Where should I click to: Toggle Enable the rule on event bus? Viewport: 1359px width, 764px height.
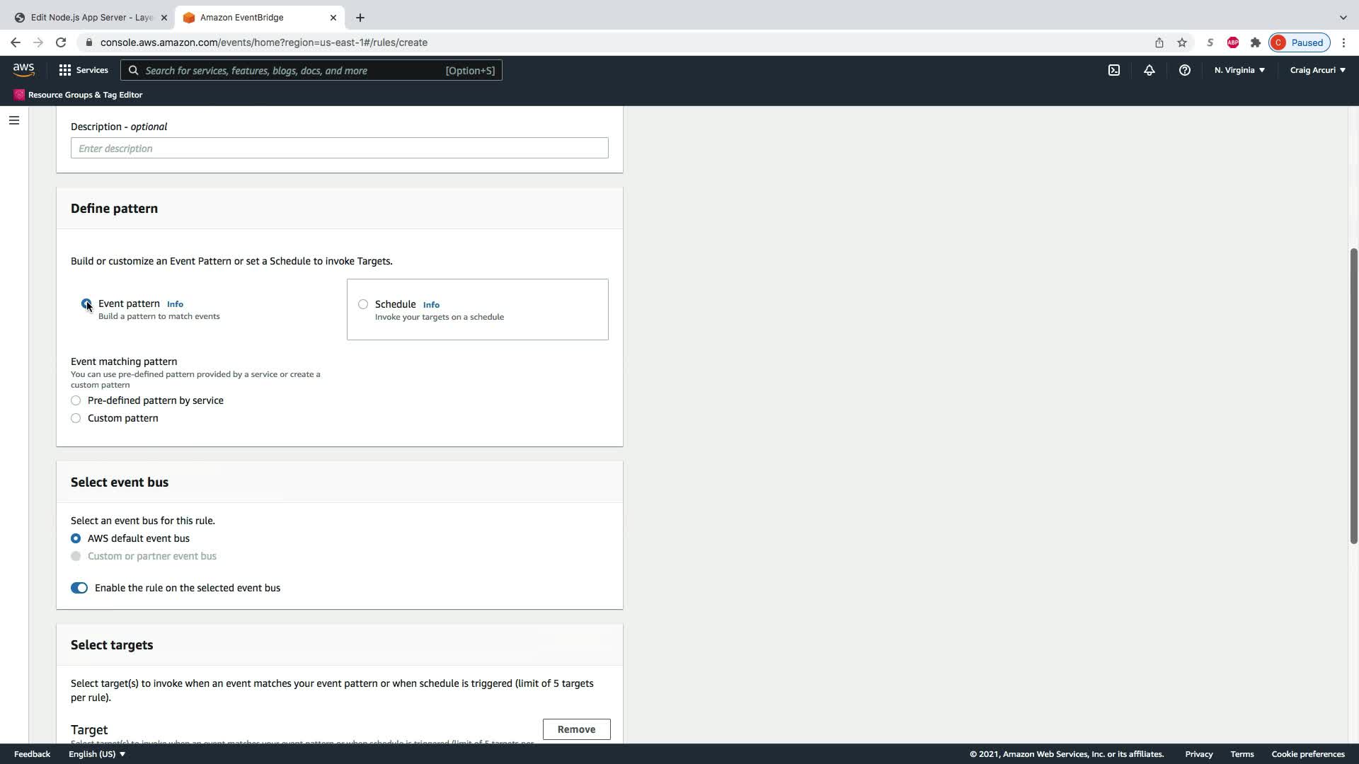79,588
